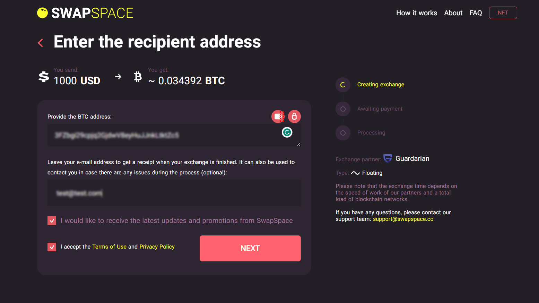Click the wallet icon above the address field

(278, 116)
